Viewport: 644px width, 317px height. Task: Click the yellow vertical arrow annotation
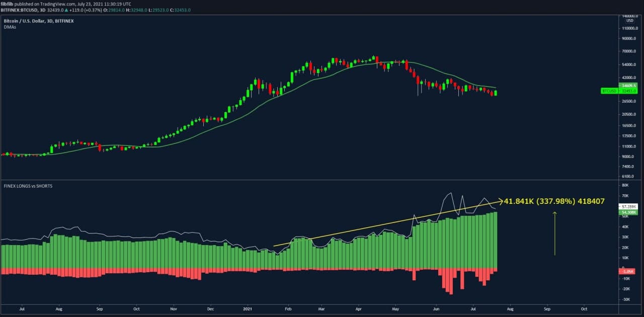(x=555, y=233)
